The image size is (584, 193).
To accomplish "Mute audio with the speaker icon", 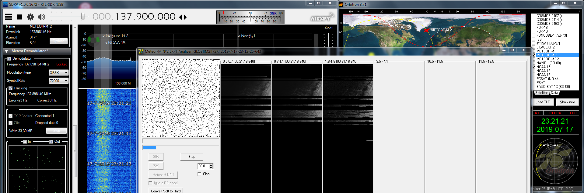I will (41, 17).
